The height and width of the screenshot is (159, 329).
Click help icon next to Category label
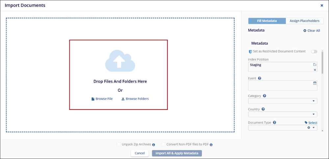click(265, 96)
